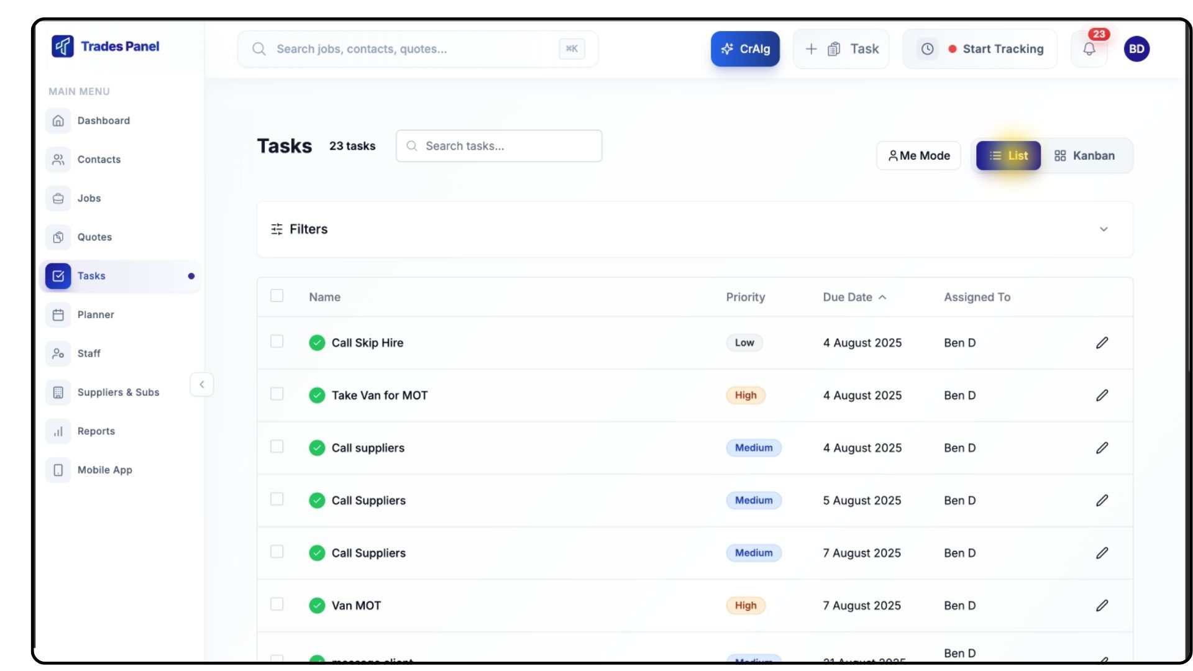Collapse the sidebar with arrow button
Image resolution: width=1193 pixels, height=671 pixels.
point(201,385)
